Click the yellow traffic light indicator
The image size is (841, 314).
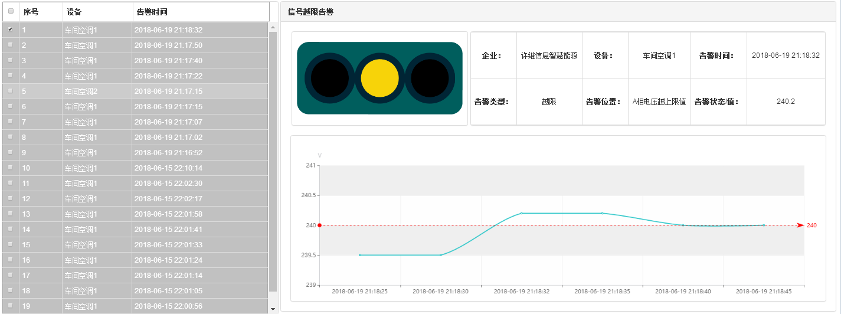[379, 78]
